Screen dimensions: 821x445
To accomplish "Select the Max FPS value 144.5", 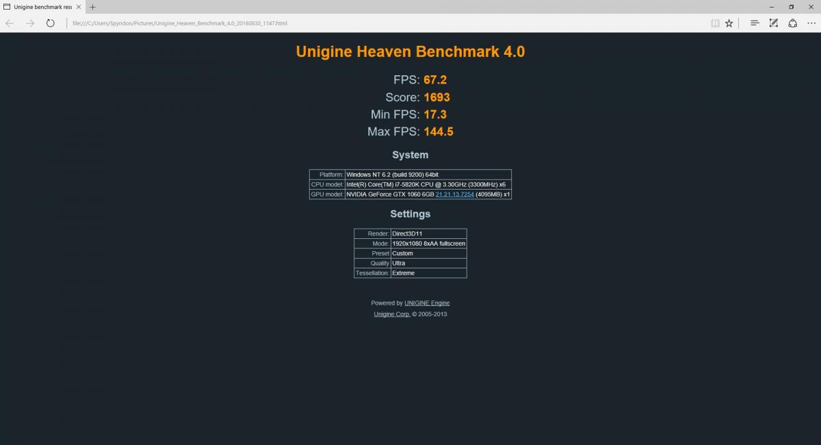I will 439,131.
